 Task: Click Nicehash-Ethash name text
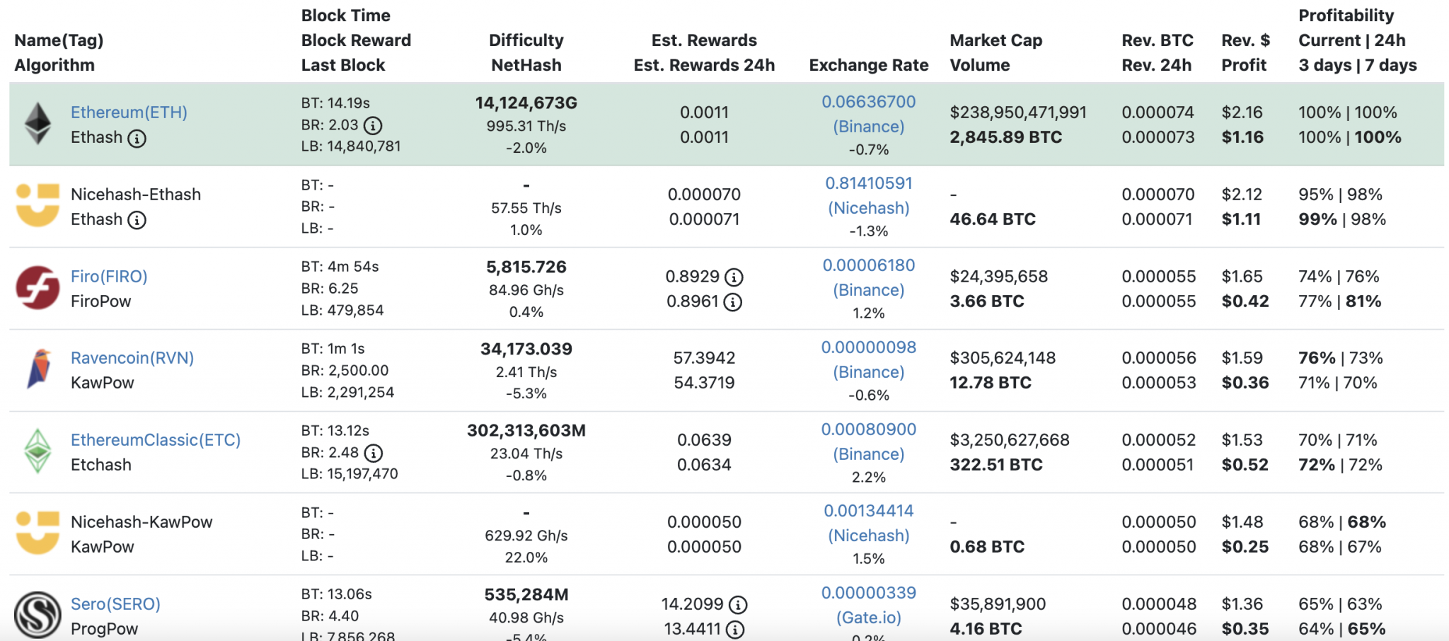136,195
